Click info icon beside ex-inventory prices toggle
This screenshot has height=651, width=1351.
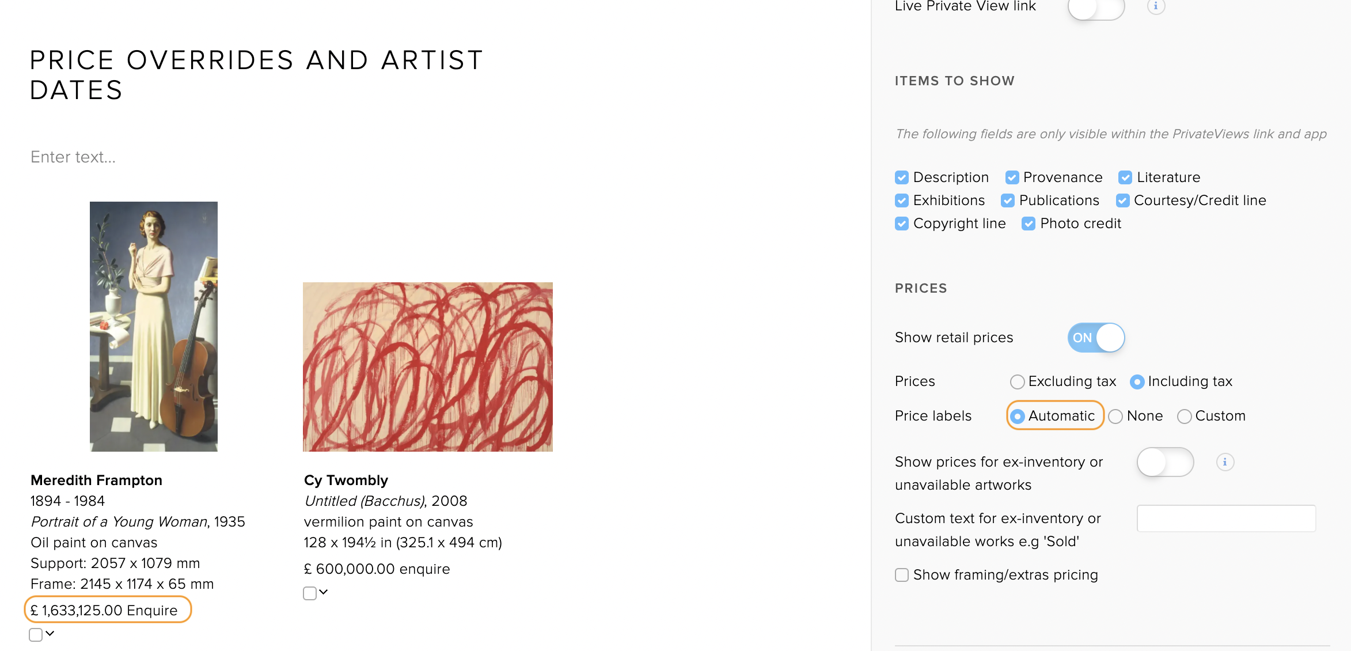pyautogui.click(x=1225, y=462)
